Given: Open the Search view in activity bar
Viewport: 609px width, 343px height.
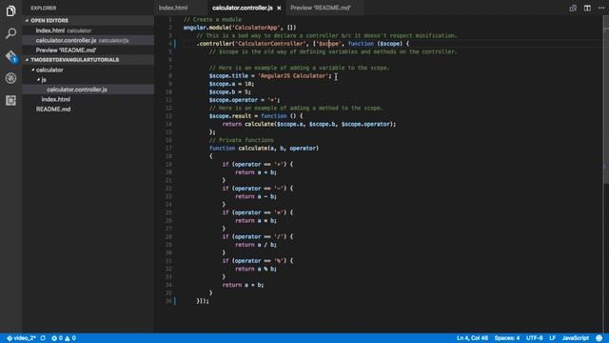Looking at the screenshot, I should tap(10, 33).
